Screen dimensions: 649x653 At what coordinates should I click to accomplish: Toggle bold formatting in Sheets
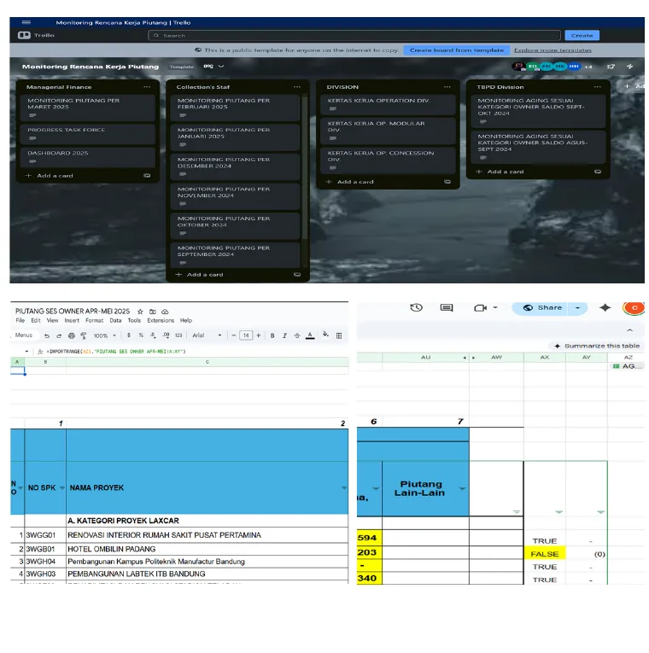coord(272,335)
